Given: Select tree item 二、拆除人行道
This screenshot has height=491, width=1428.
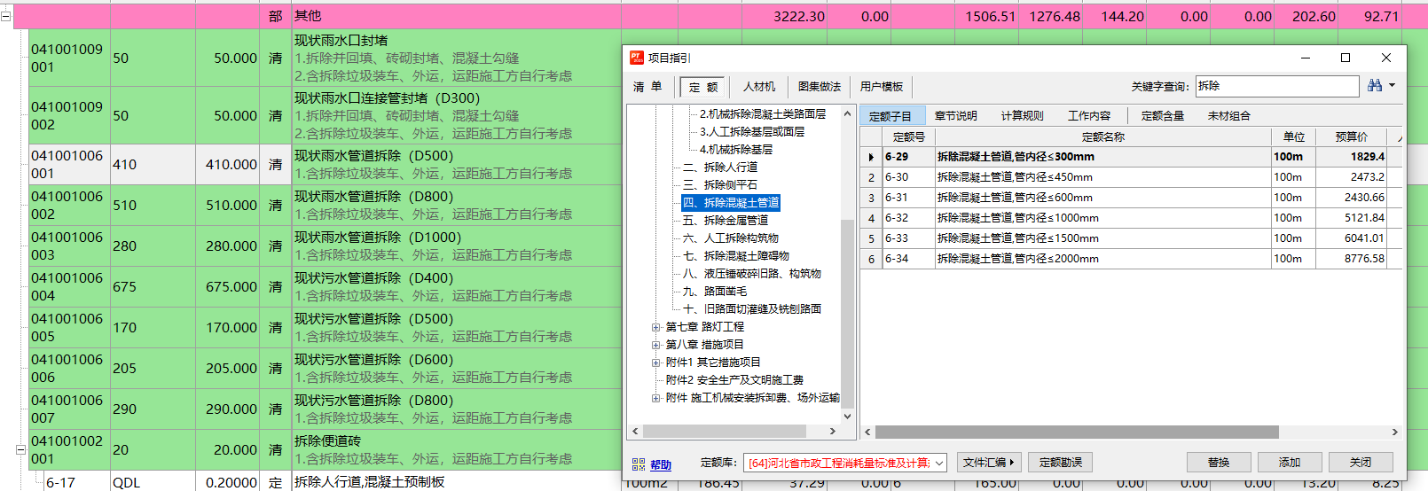Looking at the screenshot, I should click(x=720, y=168).
